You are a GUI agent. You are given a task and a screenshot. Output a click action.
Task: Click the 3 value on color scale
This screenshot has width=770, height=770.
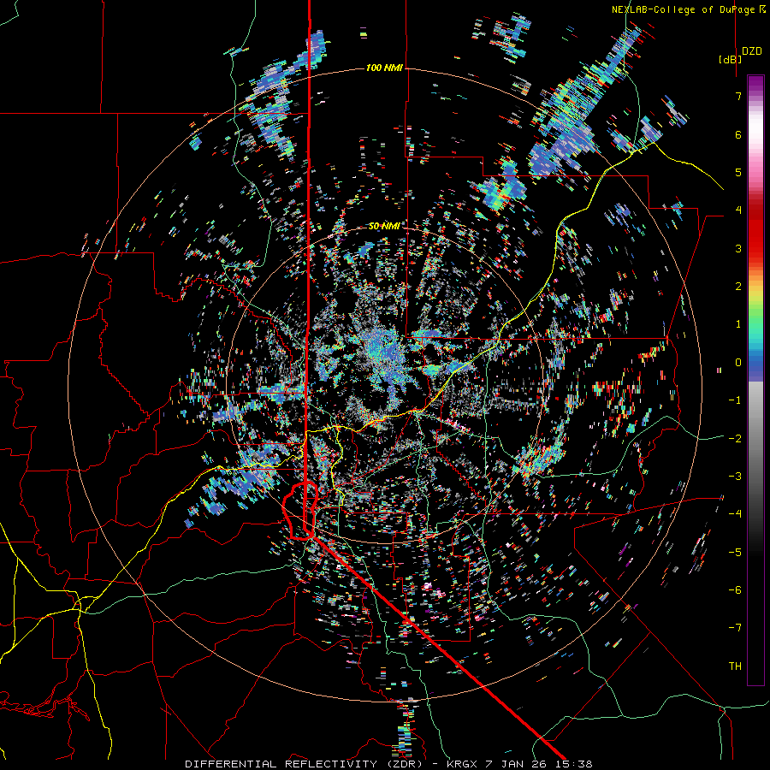(x=738, y=248)
